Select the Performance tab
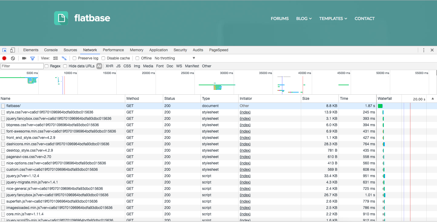437x222 pixels. [x=113, y=50]
